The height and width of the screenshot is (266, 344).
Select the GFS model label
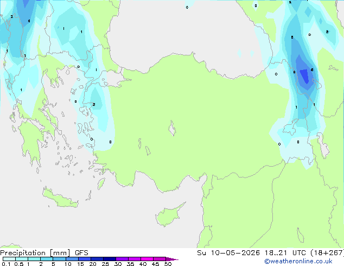pyautogui.click(x=81, y=253)
